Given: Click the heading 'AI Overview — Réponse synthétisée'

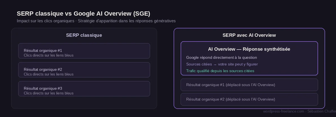Looking at the screenshot, I should coord(249,49).
